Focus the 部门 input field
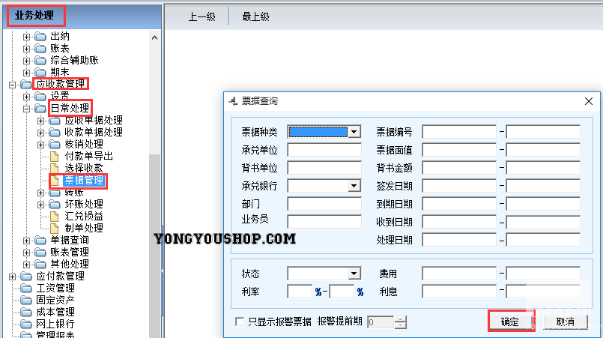 point(324,204)
